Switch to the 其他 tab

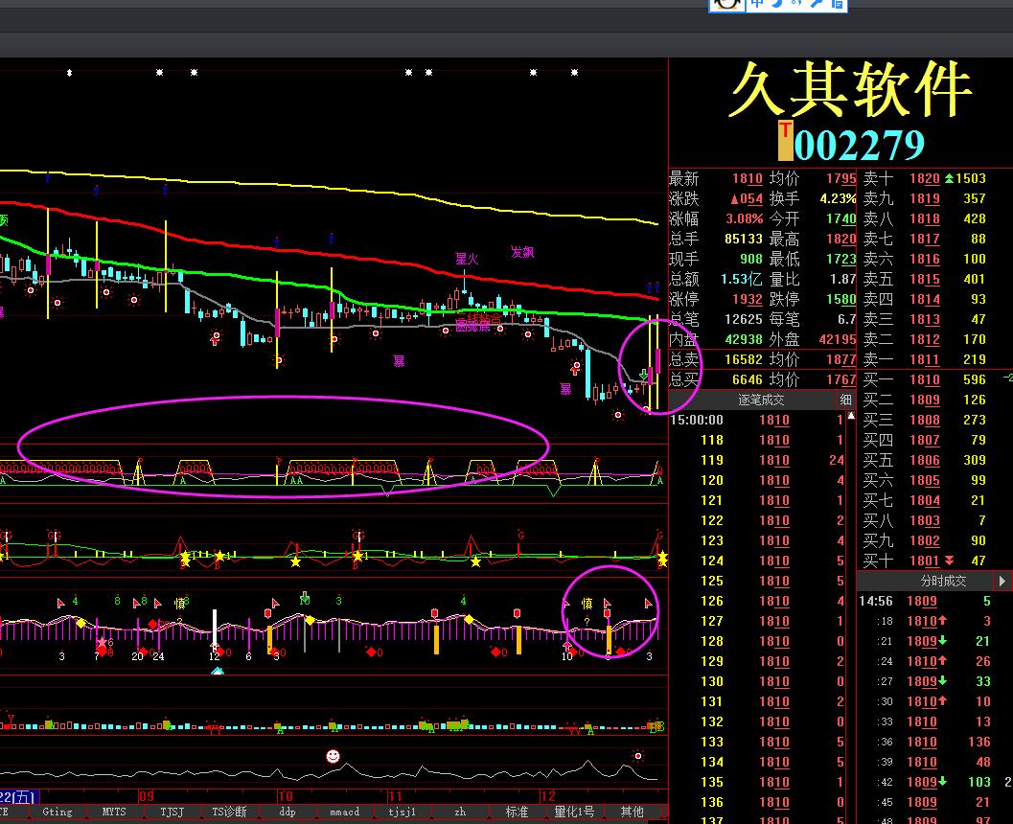click(632, 812)
